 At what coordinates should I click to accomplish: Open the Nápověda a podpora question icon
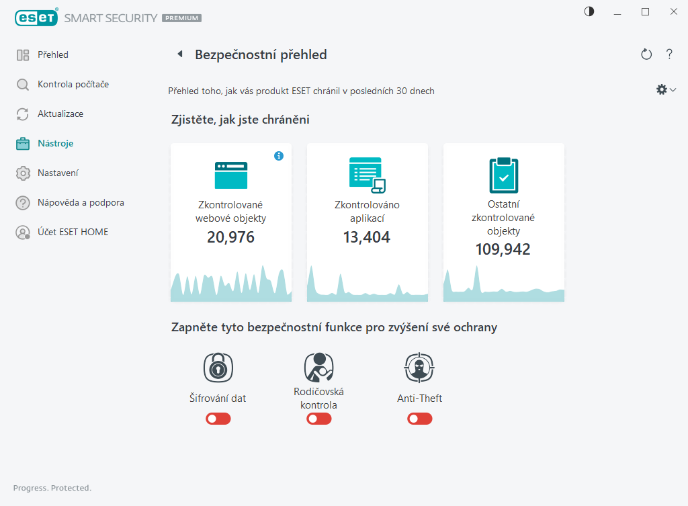[x=21, y=202]
